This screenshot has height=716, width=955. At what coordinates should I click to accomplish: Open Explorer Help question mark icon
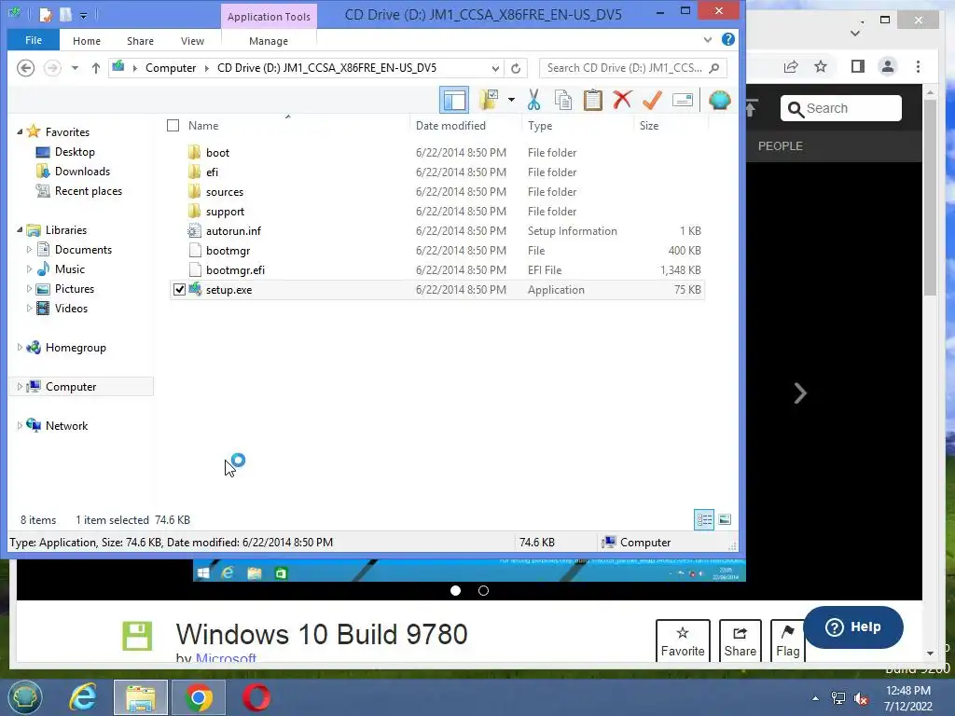pos(727,39)
